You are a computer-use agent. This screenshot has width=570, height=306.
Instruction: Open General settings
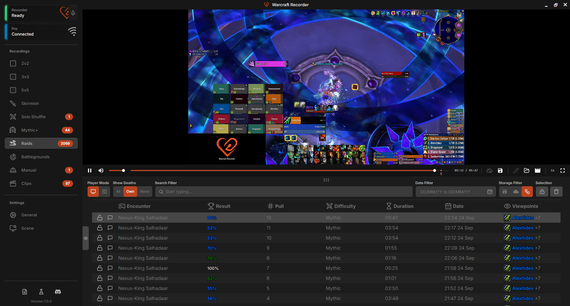[41, 215]
